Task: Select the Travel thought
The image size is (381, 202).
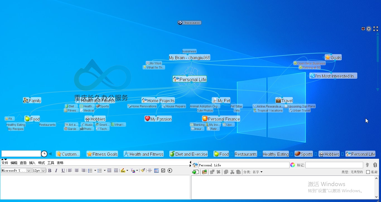Action: pyautogui.click(x=284, y=100)
